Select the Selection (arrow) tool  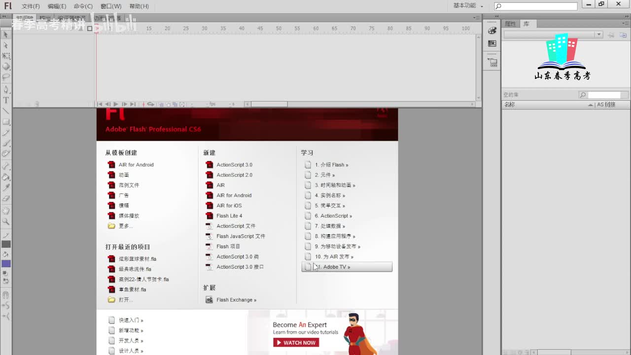click(x=6, y=35)
